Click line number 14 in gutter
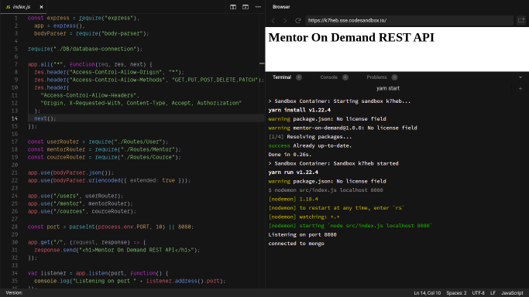 click(x=15, y=118)
